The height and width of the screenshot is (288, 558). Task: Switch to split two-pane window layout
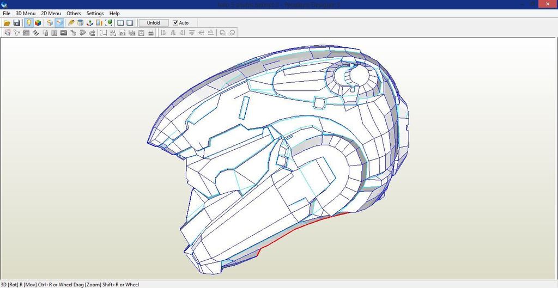120,23
